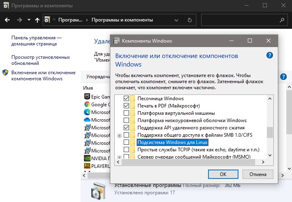This screenshot has height=202, width=292.
Task: Close the Windows Components dialog
Action: click(x=268, y=41)
